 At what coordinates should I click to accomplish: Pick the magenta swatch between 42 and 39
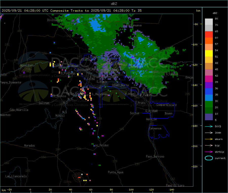pos(209,79)
